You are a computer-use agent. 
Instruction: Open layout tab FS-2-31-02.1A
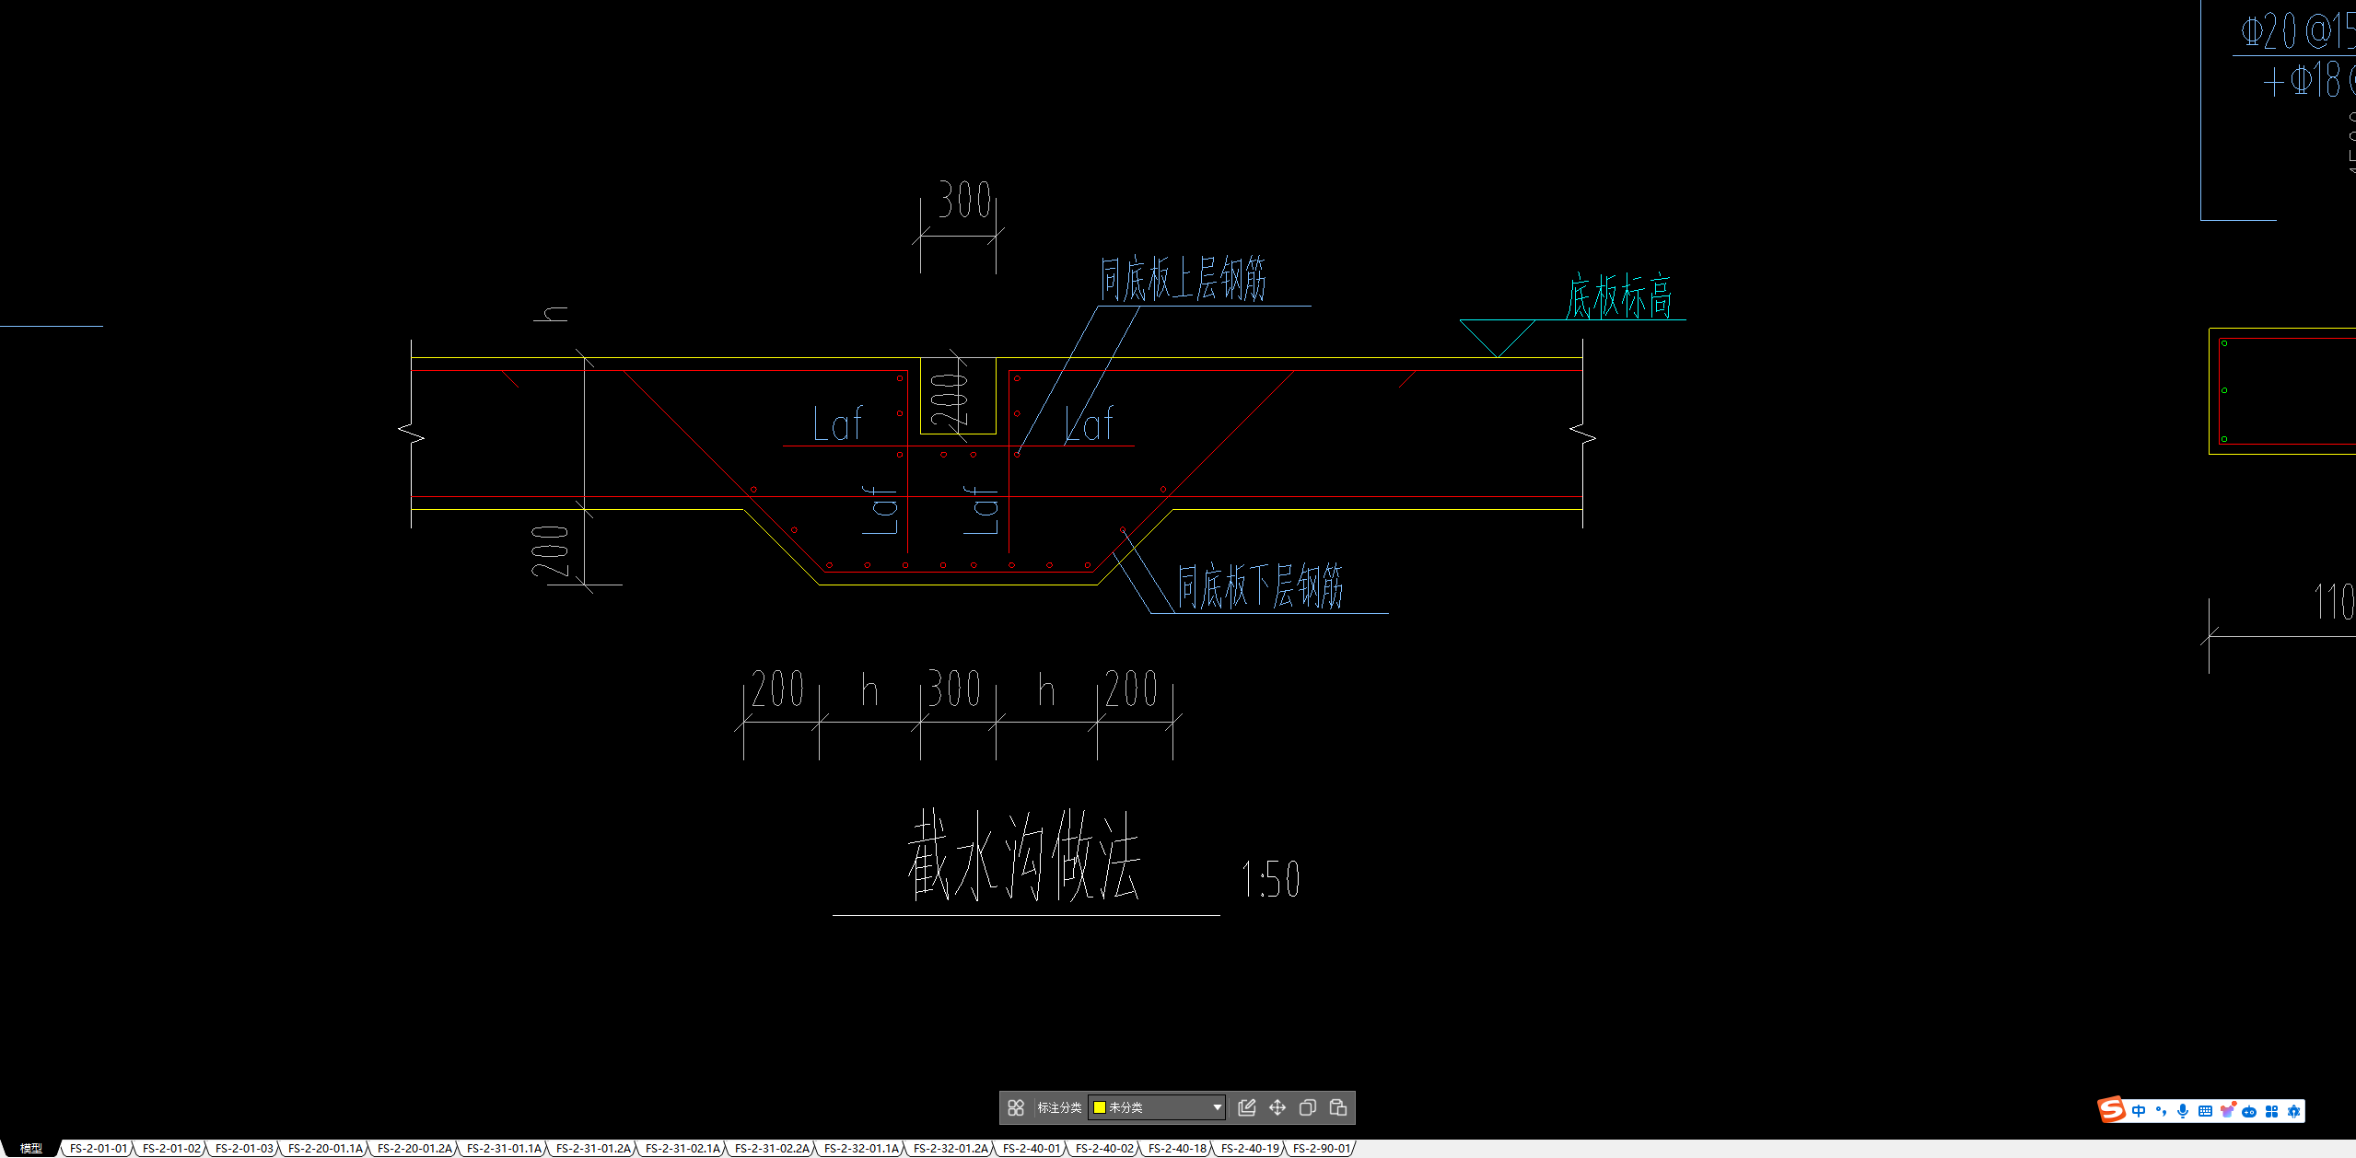pyautogui.click(x=682, y=1148)
